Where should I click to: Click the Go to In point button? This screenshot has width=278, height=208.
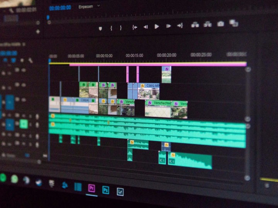point(135,27)
